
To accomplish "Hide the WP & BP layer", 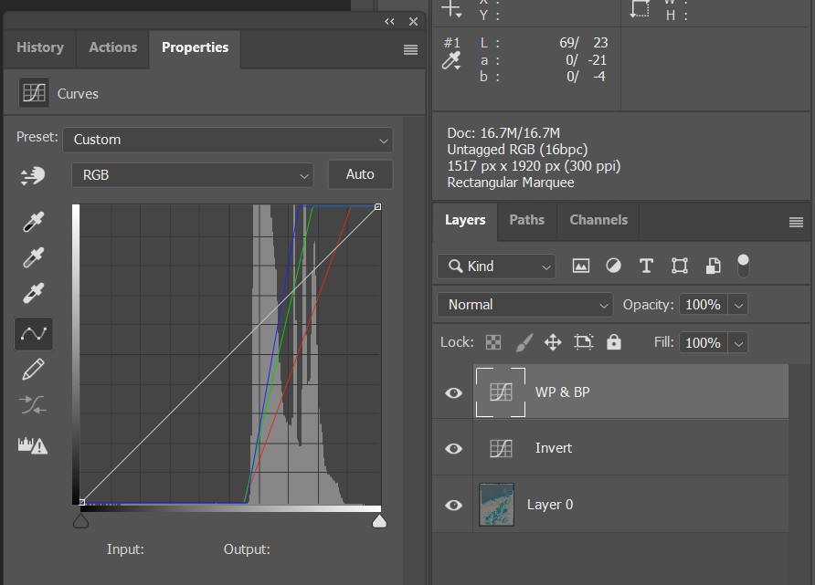I will [453, 392].
